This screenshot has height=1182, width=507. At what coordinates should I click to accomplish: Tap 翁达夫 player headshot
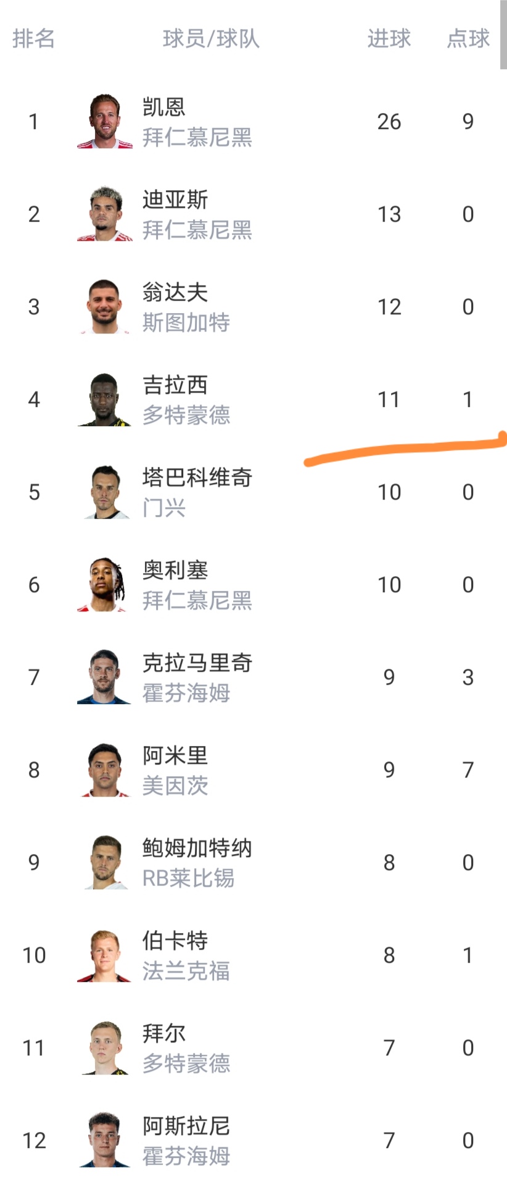click(104, 307)
